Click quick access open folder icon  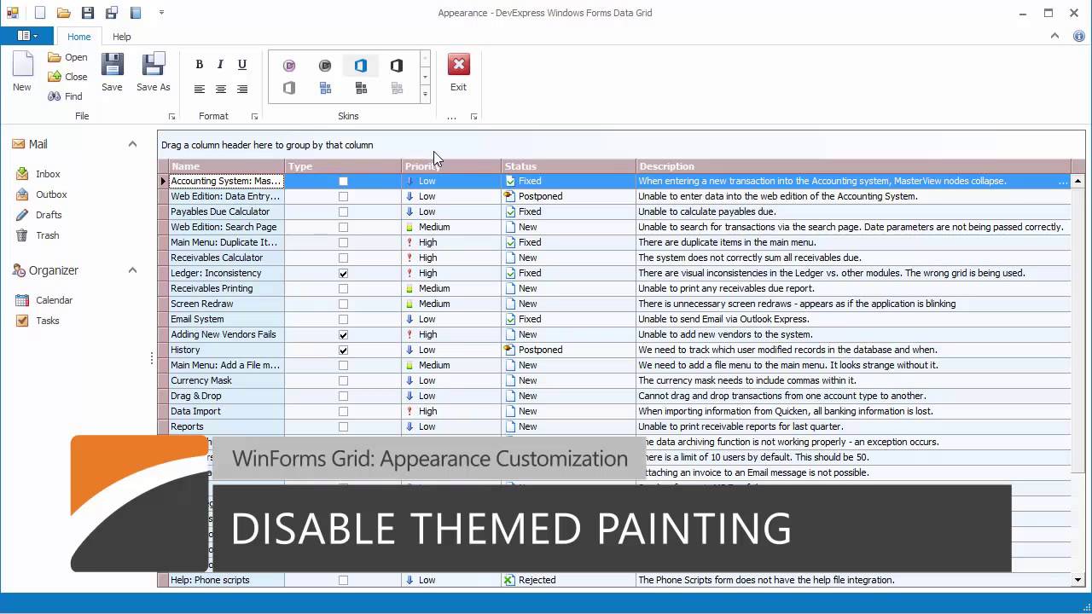tap(63, 13)
